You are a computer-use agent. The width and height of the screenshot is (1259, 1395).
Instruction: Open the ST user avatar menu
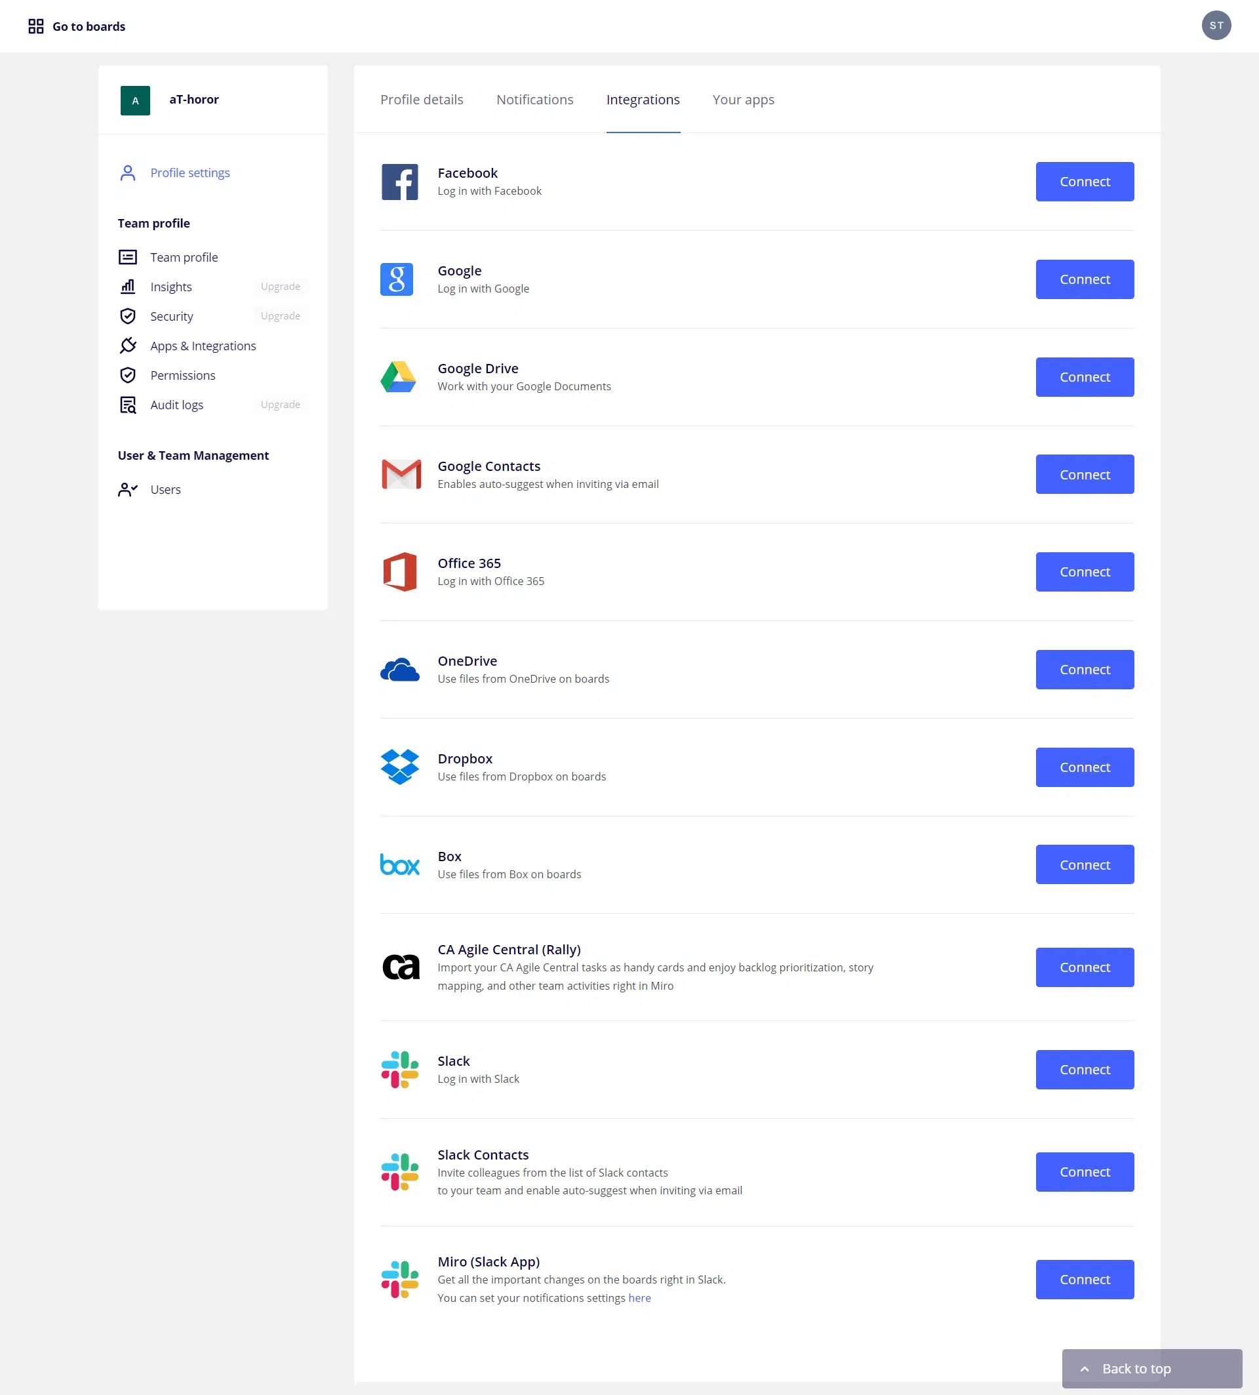[1216, 26]
